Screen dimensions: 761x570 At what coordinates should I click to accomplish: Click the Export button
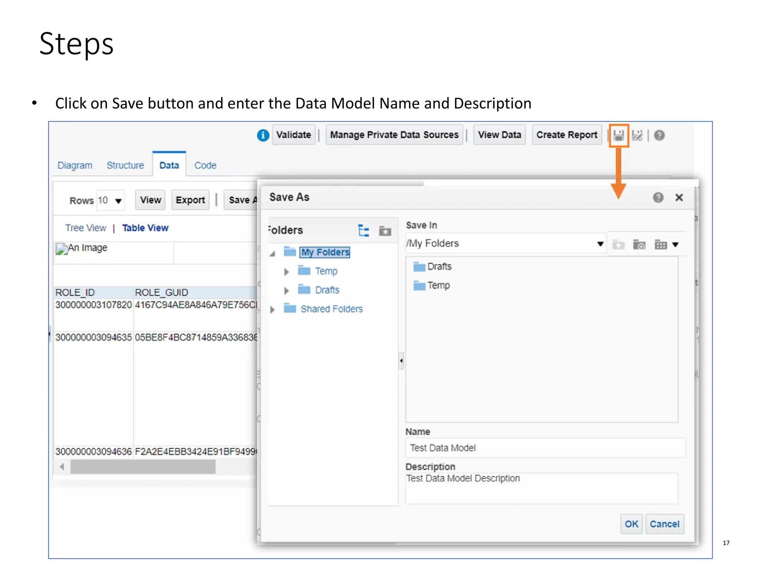(190, 200)
